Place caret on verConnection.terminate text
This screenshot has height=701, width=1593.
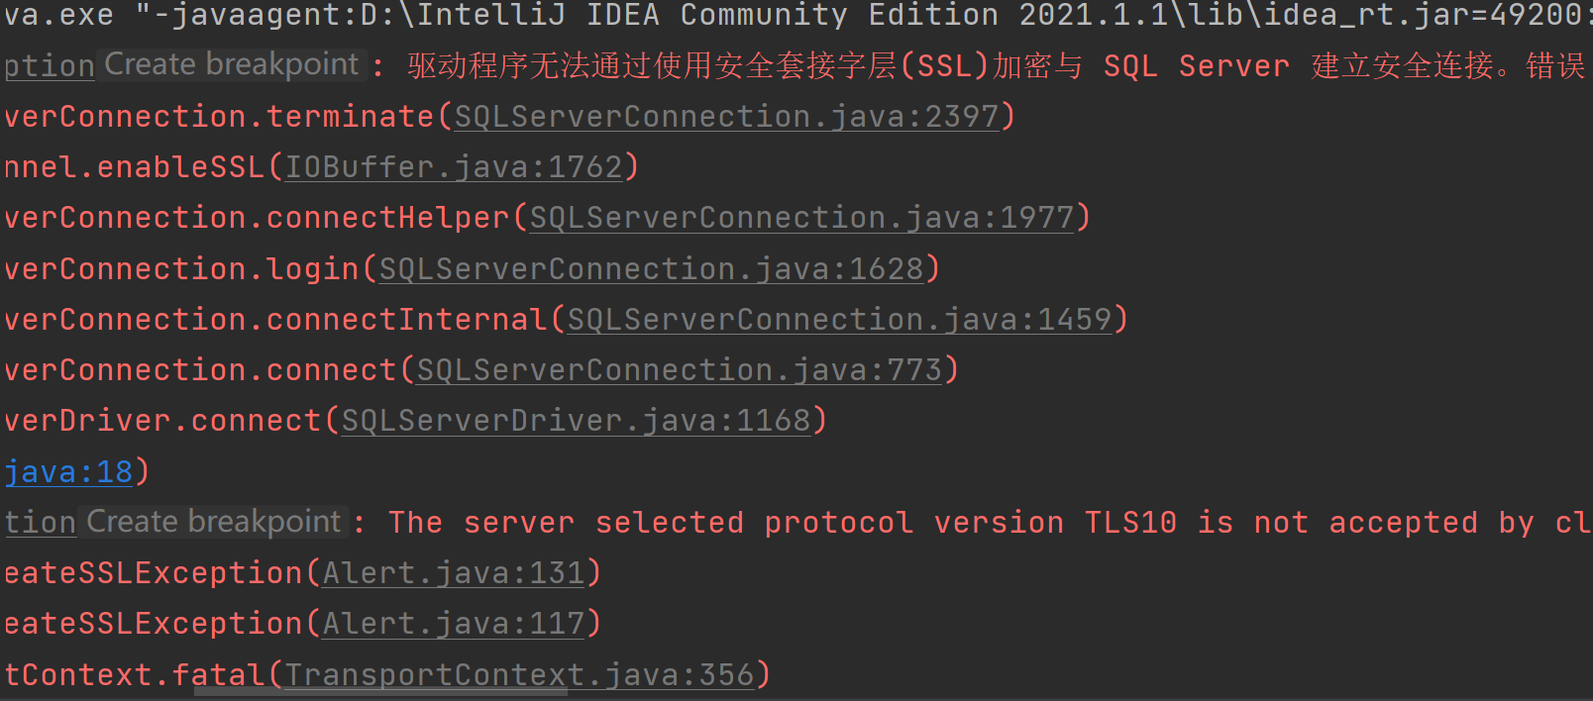click(x=219, y=117)
